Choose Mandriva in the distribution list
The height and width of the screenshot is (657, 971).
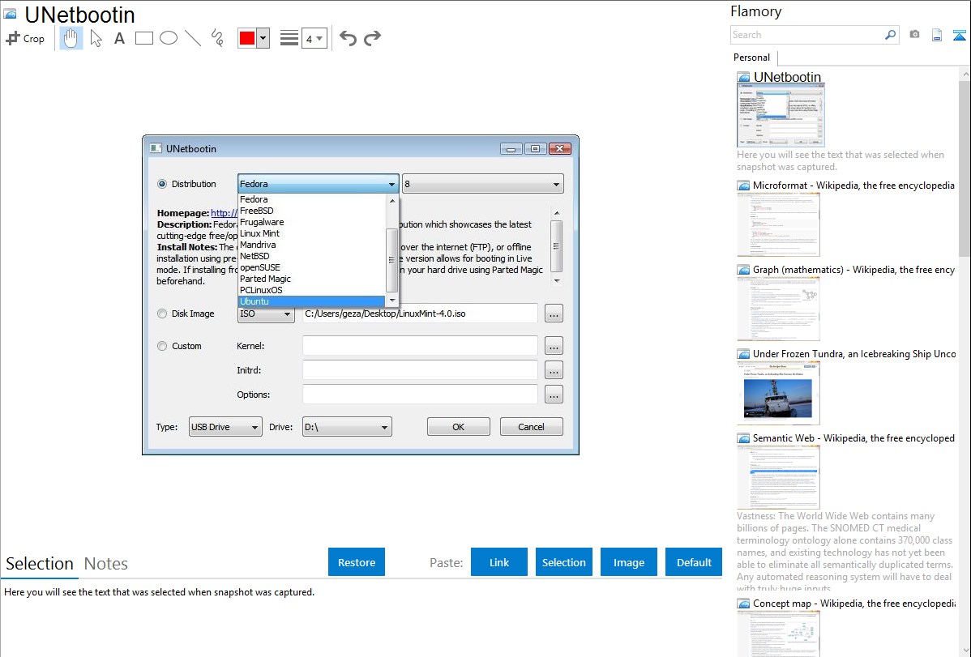(312, 245)
